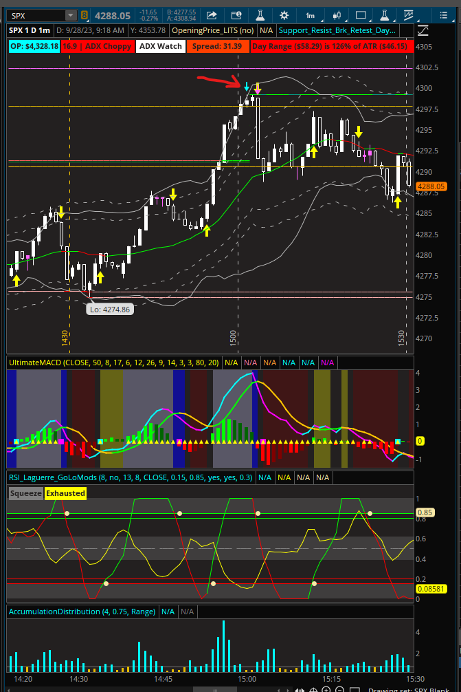The height and width of the screenshot is (692, 461).
Task: Click the ADX Watch label
Action: point(160,46)
